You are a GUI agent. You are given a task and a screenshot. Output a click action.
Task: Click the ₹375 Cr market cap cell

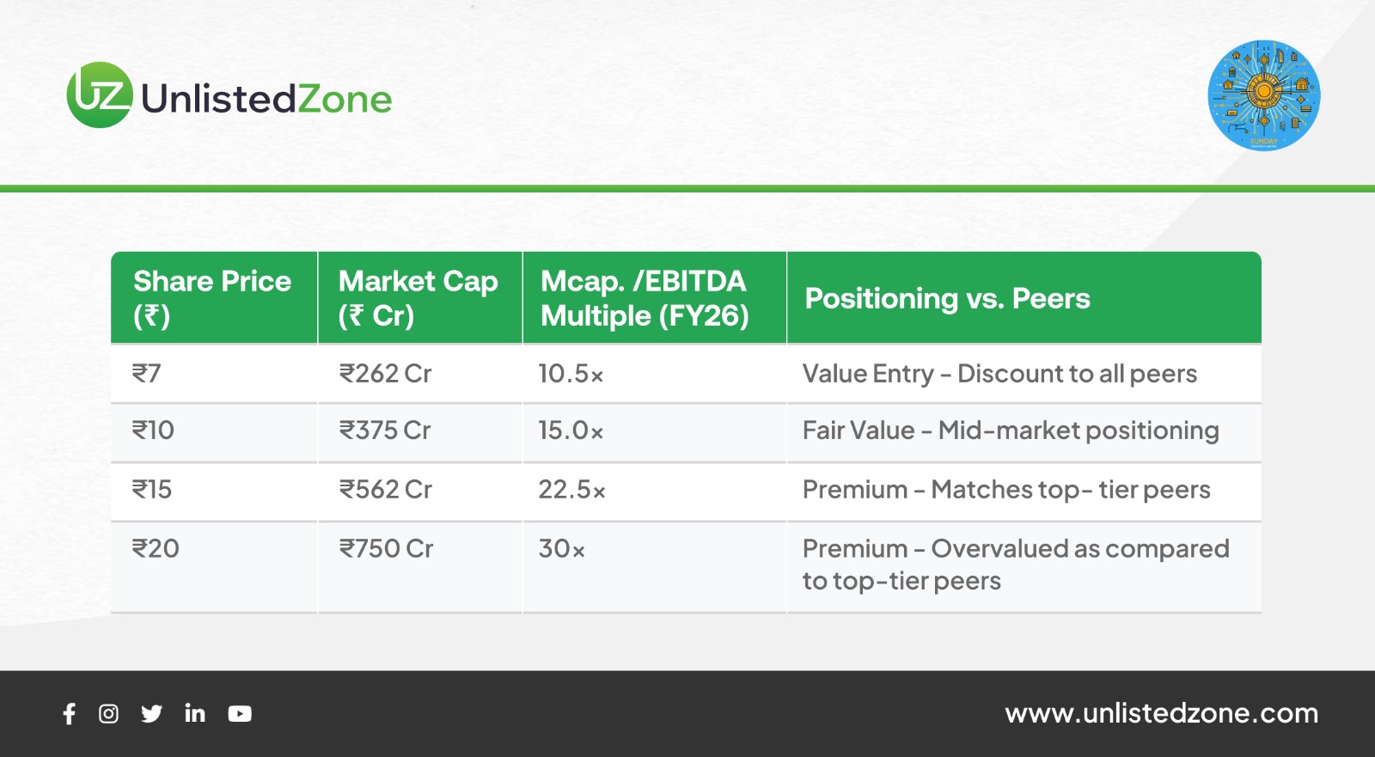click(x=385, y=430)
